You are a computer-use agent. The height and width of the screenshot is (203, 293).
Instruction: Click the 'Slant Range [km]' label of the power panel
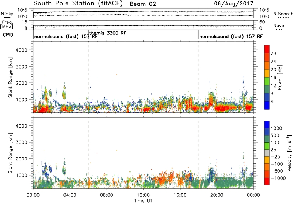coord(11,77)
